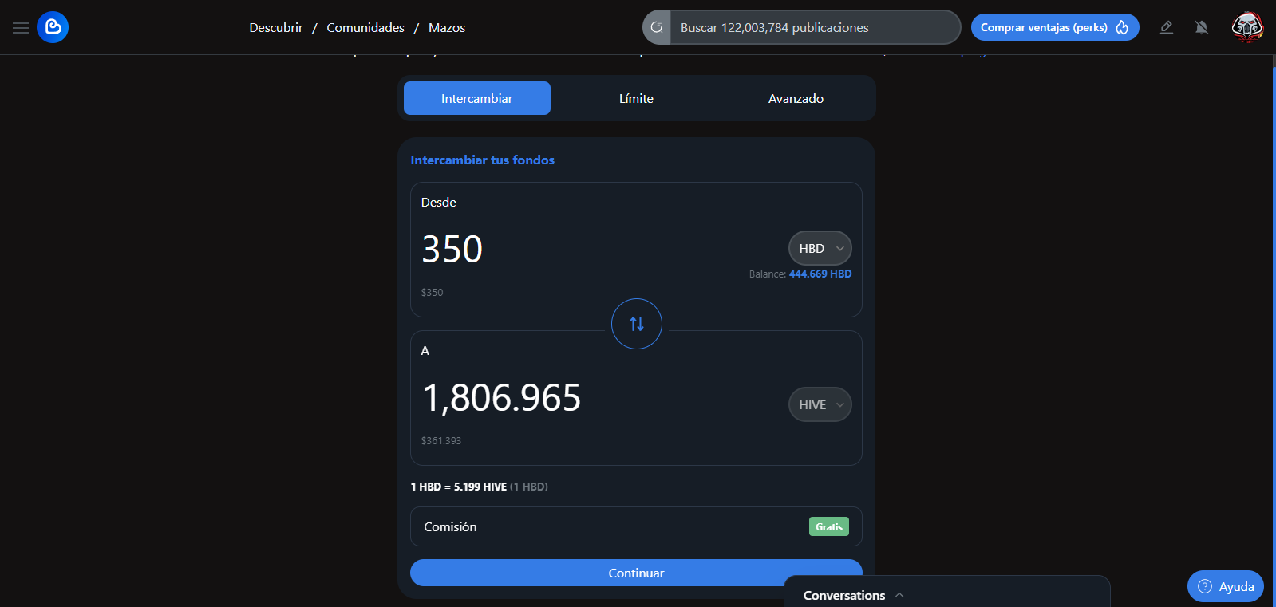1276x607 pixels.
Task: Open the user avatar profile menu
Action: [1247, 27]
